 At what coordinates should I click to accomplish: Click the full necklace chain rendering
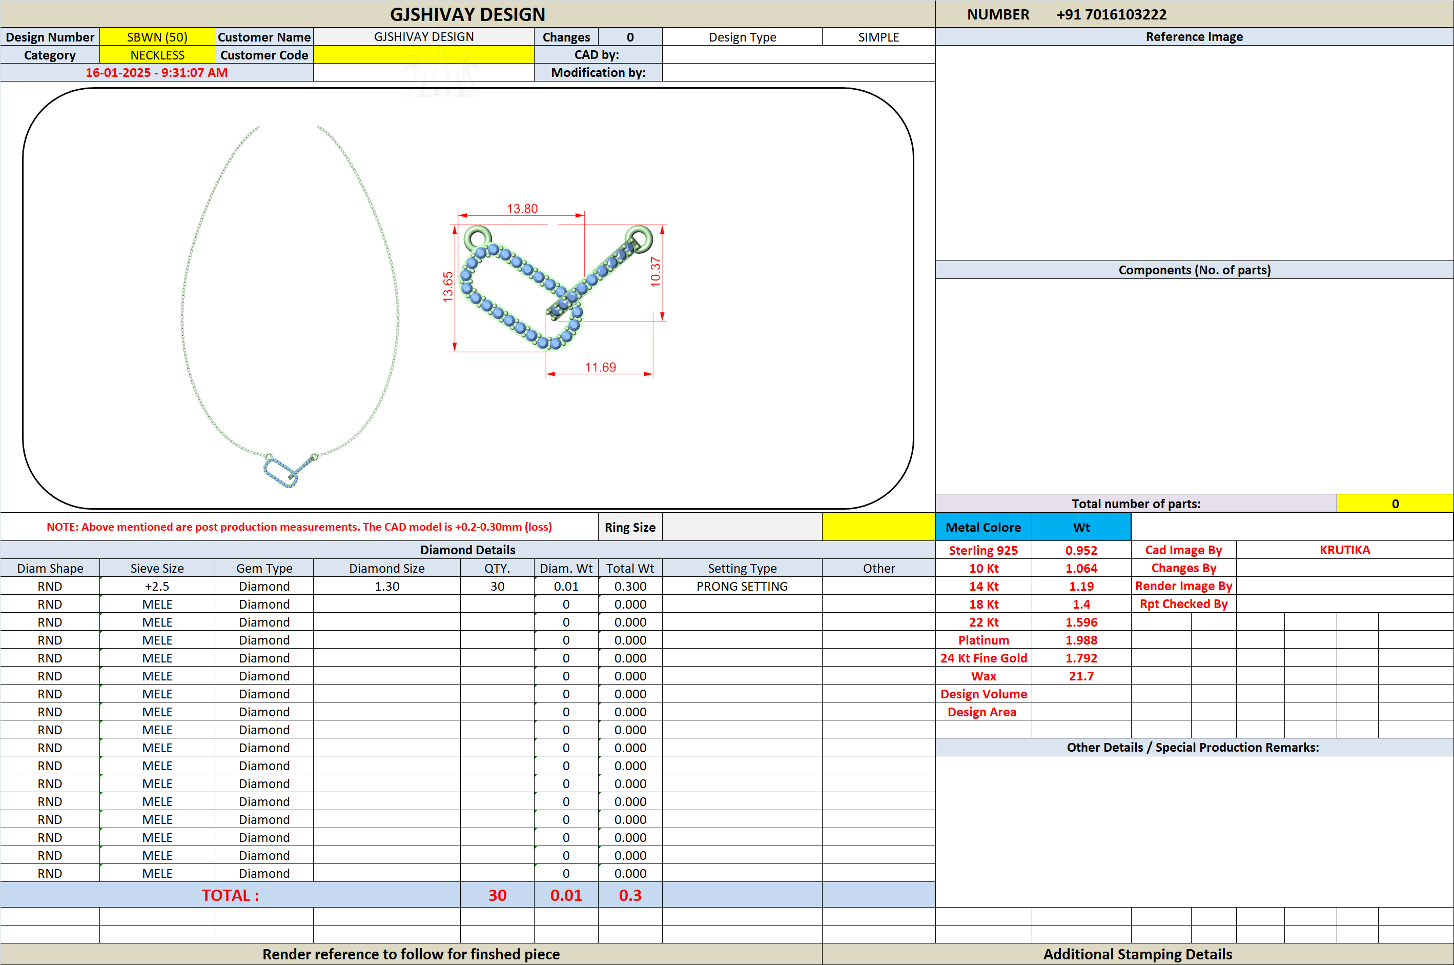(290, 306)
